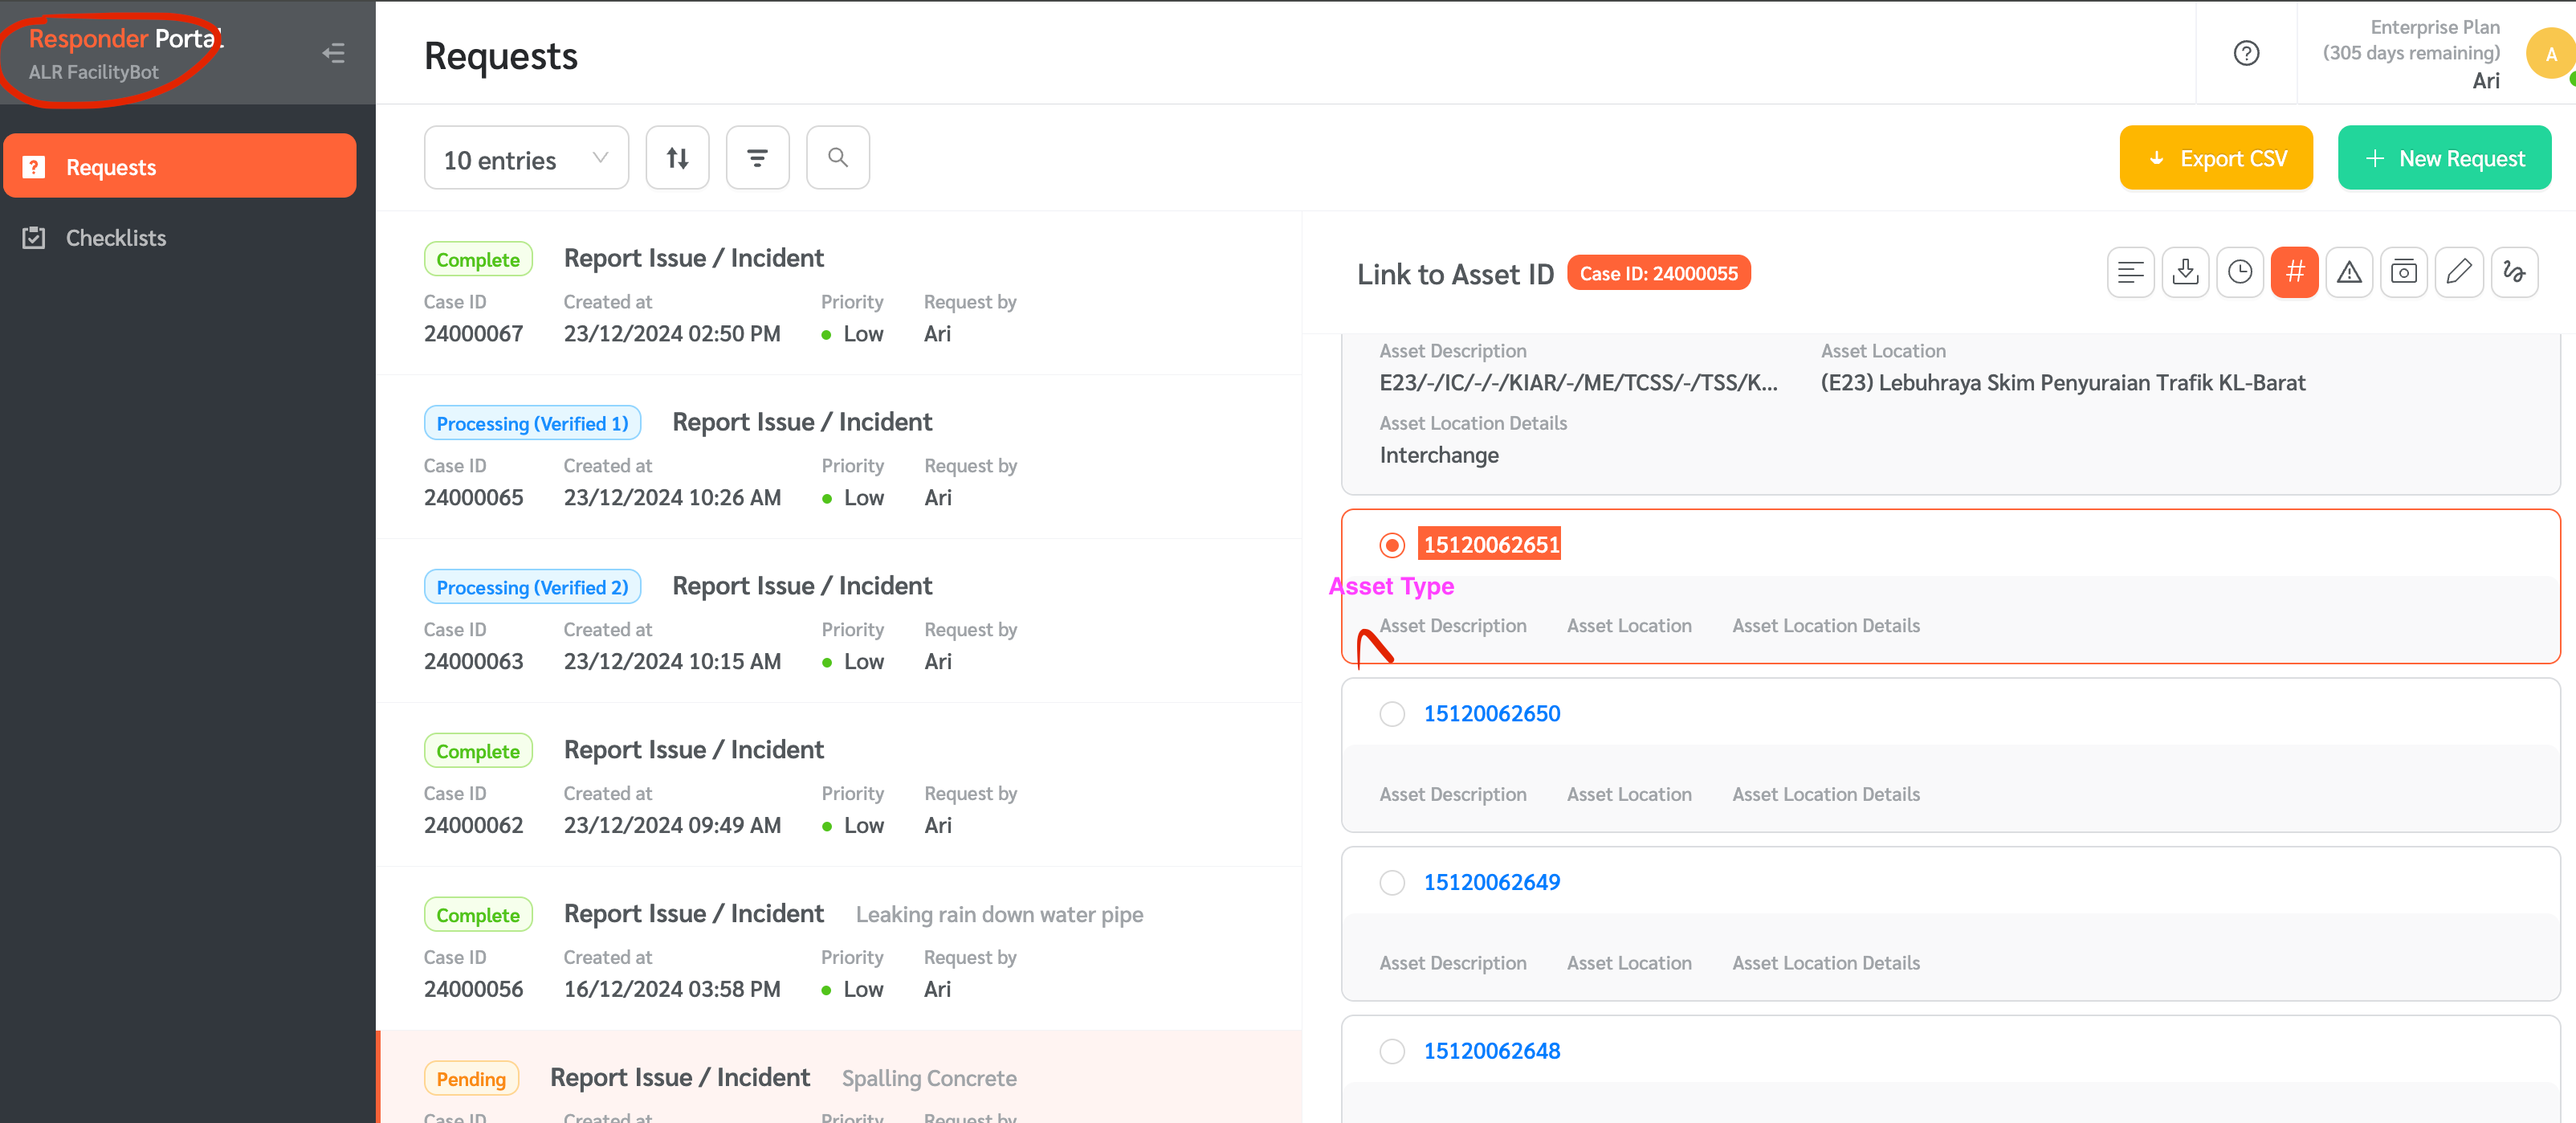Click the 23/12/2024 10:26 AM timestamp
Viewport: 2576px width, 1123px height.
tap(672, 498)
